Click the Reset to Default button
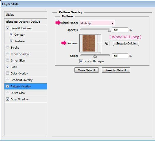This screenshot has height=141, width=155. (116, 70)
